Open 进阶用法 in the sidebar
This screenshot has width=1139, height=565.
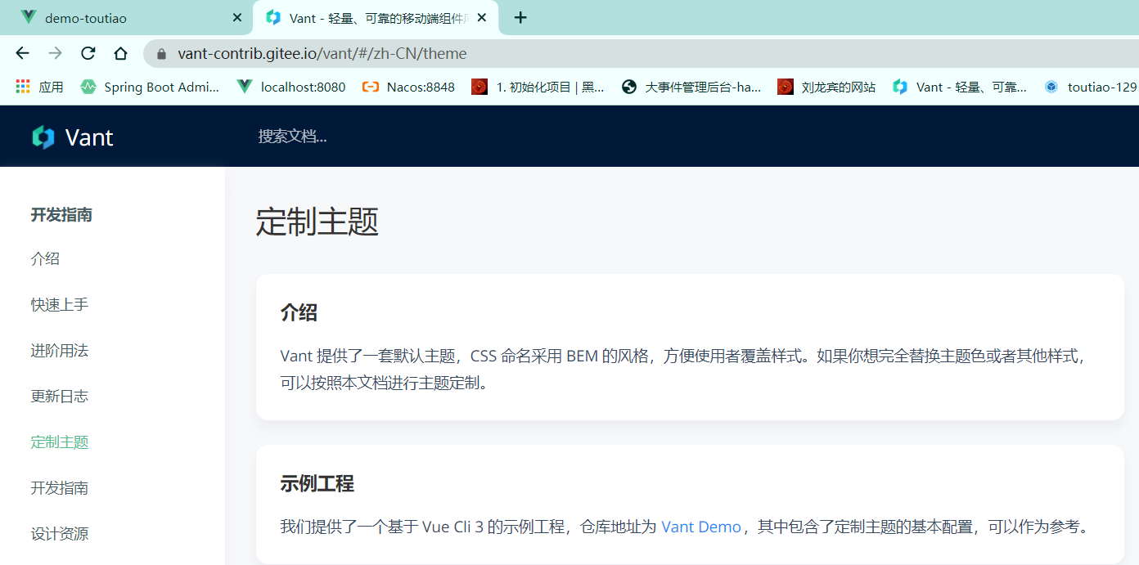[59, 351]
